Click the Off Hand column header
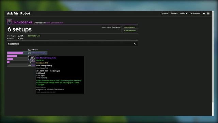 click(34, 50)
